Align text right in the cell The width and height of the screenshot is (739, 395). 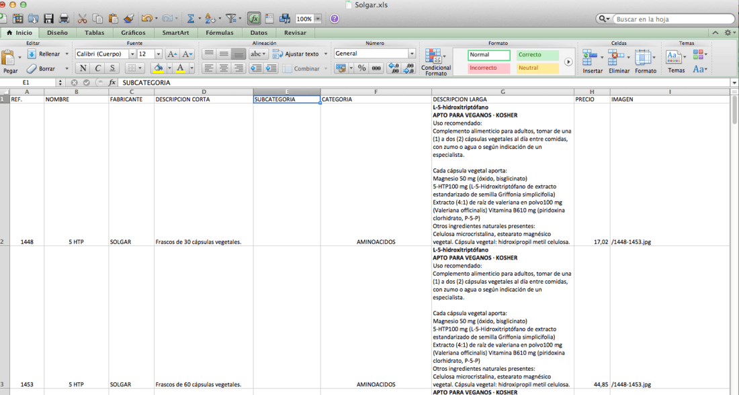[238, 68]
